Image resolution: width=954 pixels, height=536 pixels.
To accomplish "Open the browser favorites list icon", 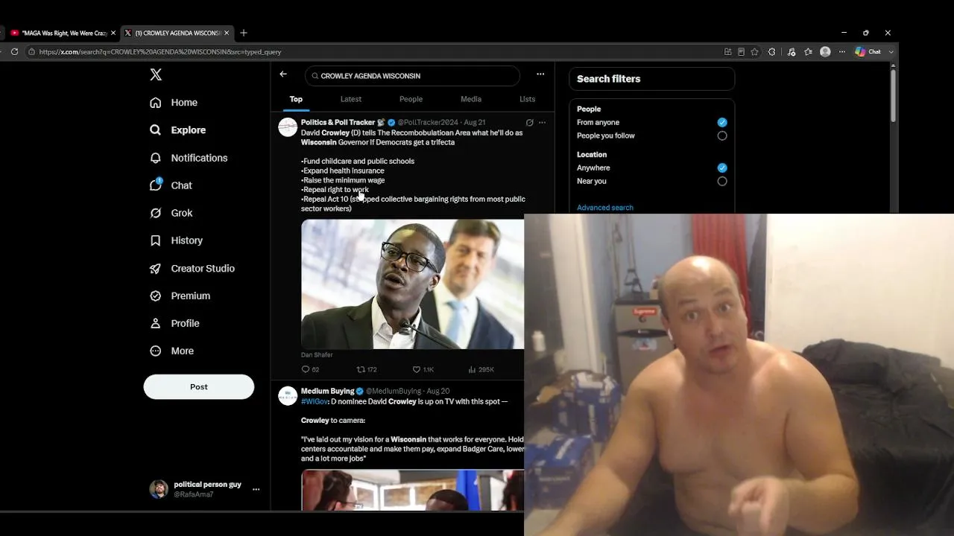I will [x=808, y=52].
